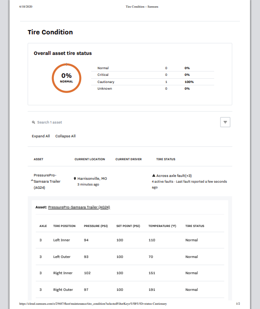Click the CURRENT LOCATION column header
This screenshot has height=309, width=260.
(90, 159)
